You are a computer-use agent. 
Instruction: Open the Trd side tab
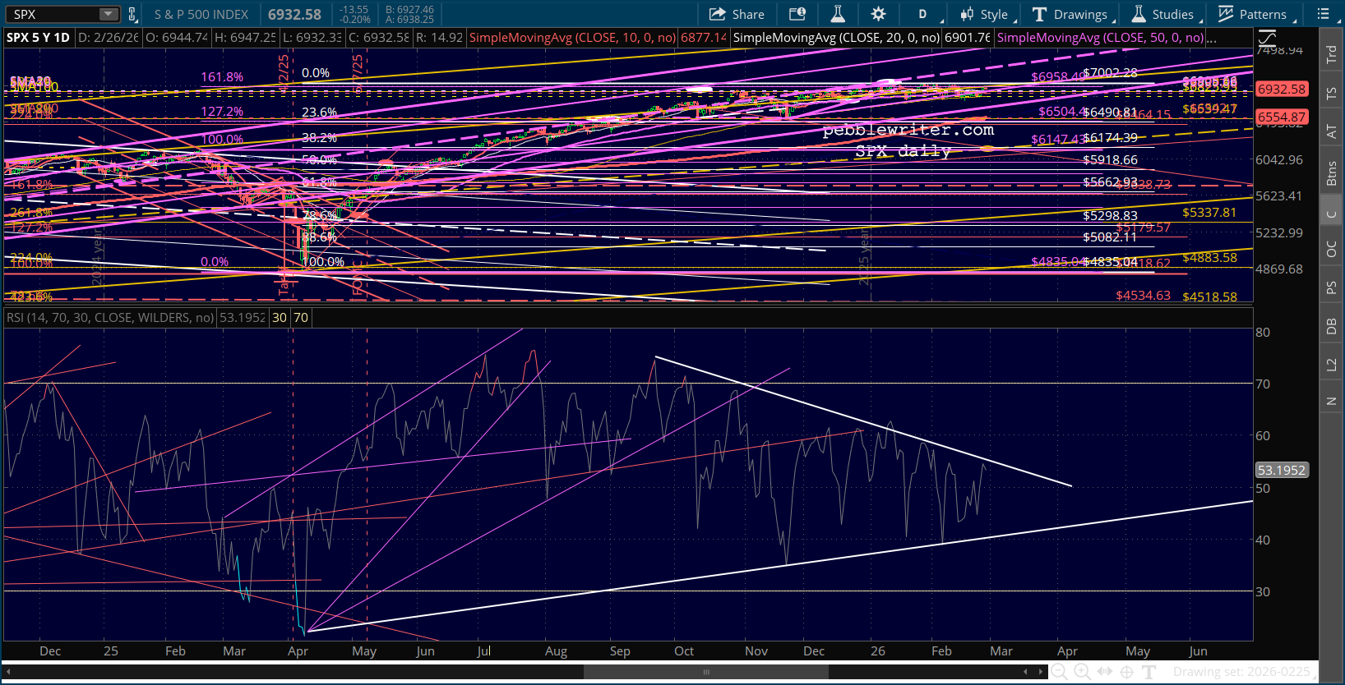point(1331,54)
